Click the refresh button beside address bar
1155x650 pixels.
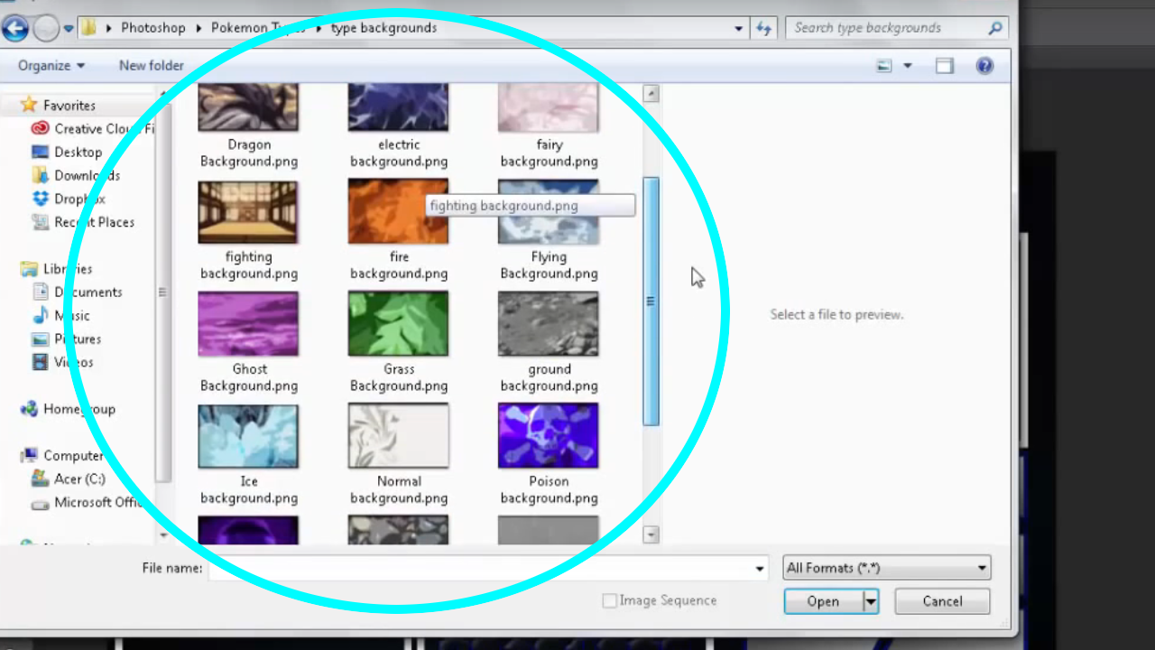click(763, 29)
